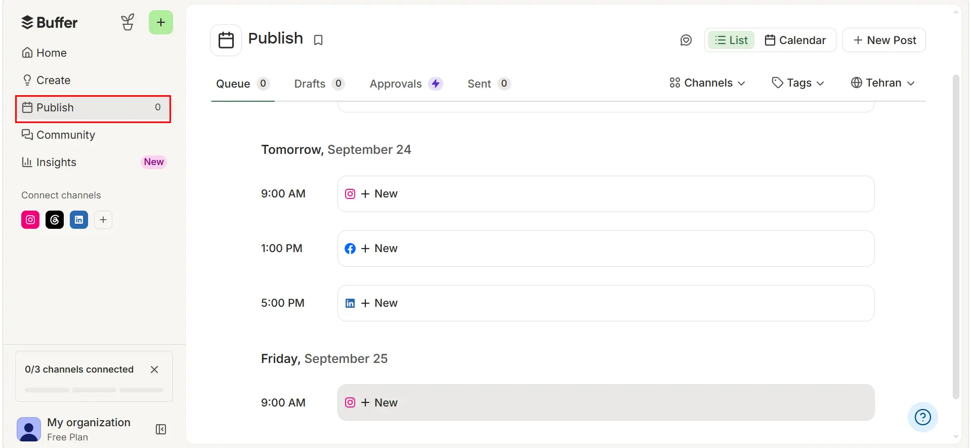Add new LinkedIn post at 5:00 PM
This screenshot has height=448, width=971.
pos(606,303)
